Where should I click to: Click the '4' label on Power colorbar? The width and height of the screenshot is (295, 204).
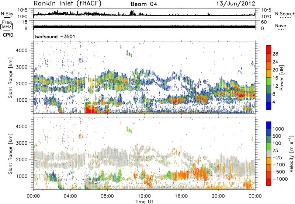pyautogui.click(x=274, y=102)
